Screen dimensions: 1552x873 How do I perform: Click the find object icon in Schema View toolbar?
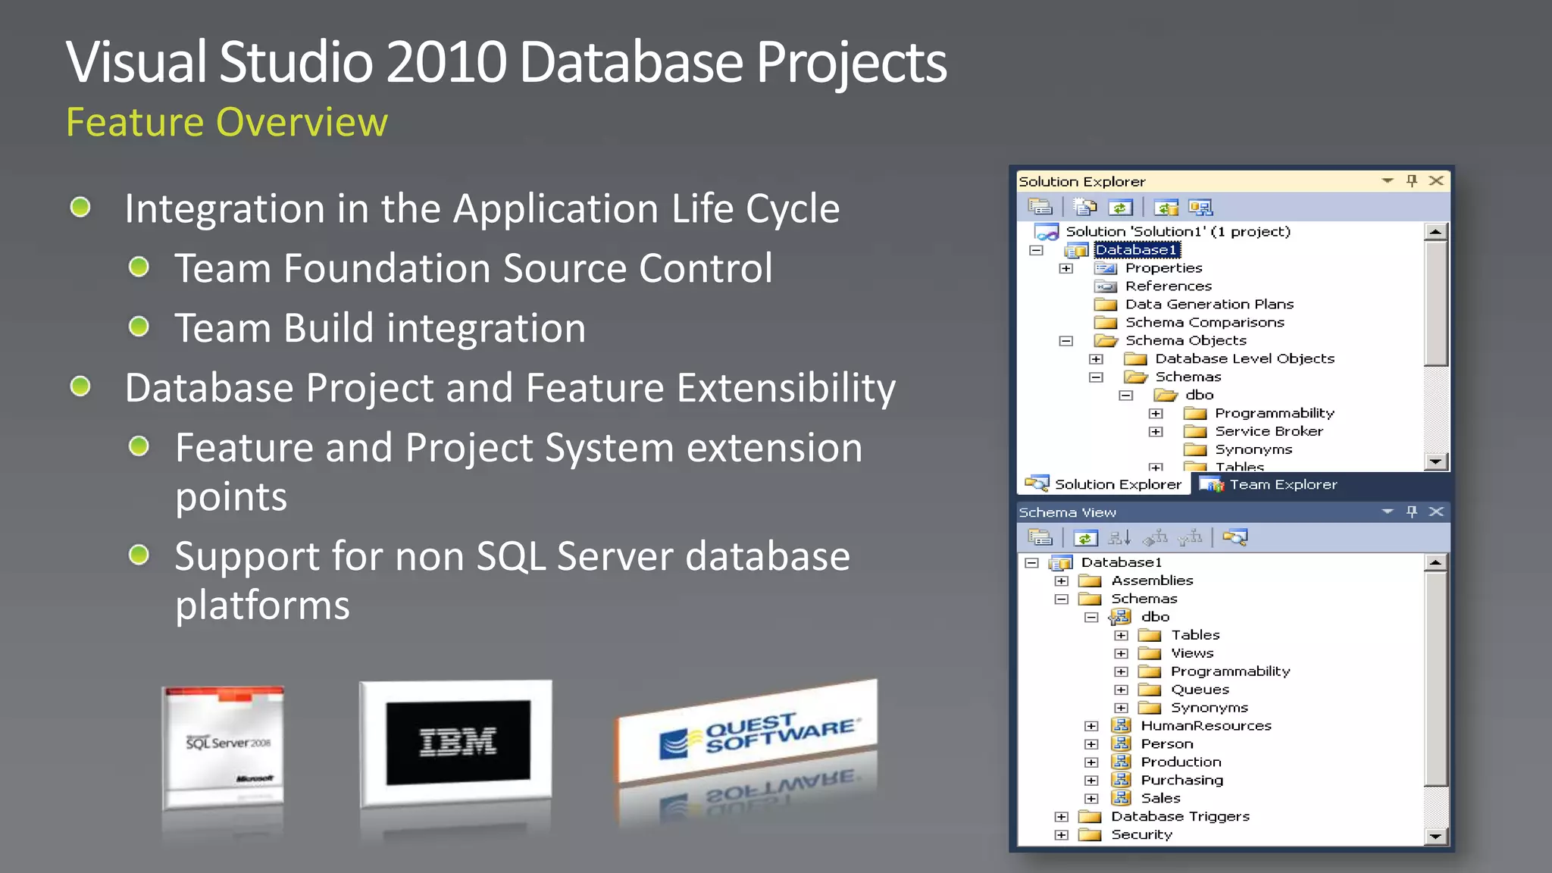coord(1235,537)
